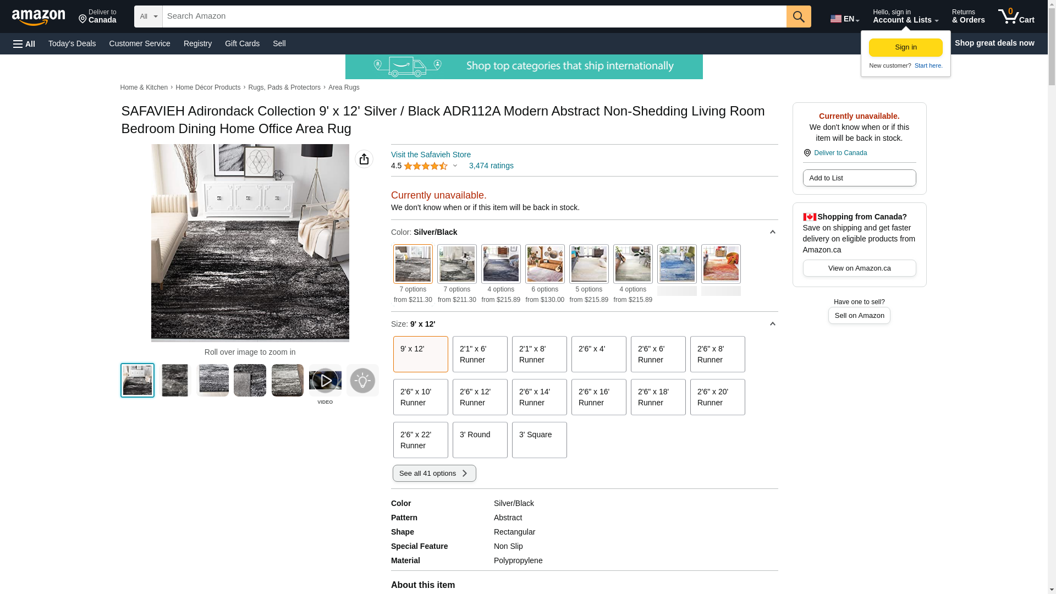
Task: Visit the Safavieh Store link
Action: [x=431, y=155]
